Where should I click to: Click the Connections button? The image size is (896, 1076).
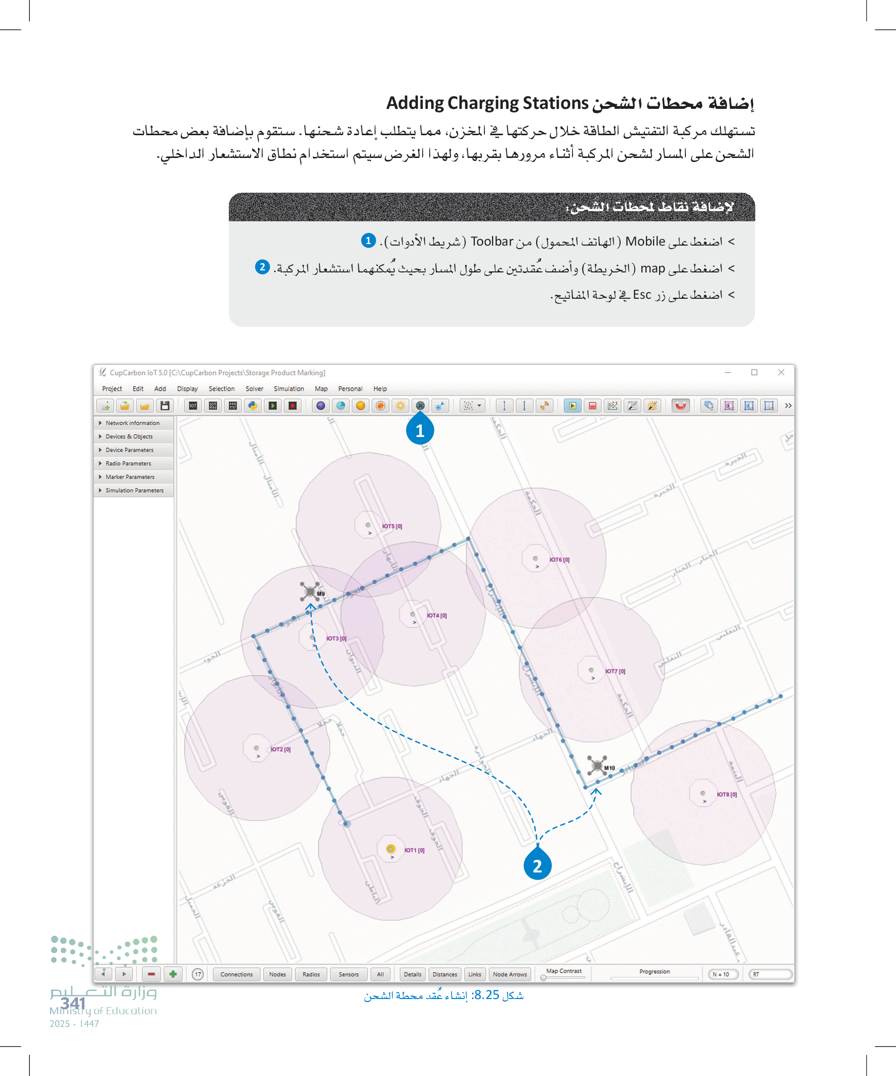pyautogui.click(x=236, y=975)
